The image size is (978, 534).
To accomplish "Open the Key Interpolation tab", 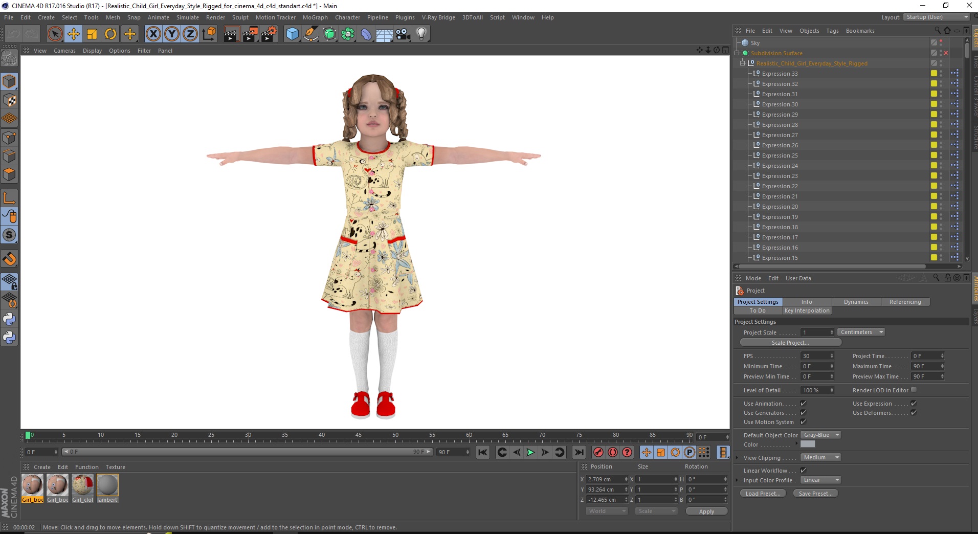I will [807, 310].
